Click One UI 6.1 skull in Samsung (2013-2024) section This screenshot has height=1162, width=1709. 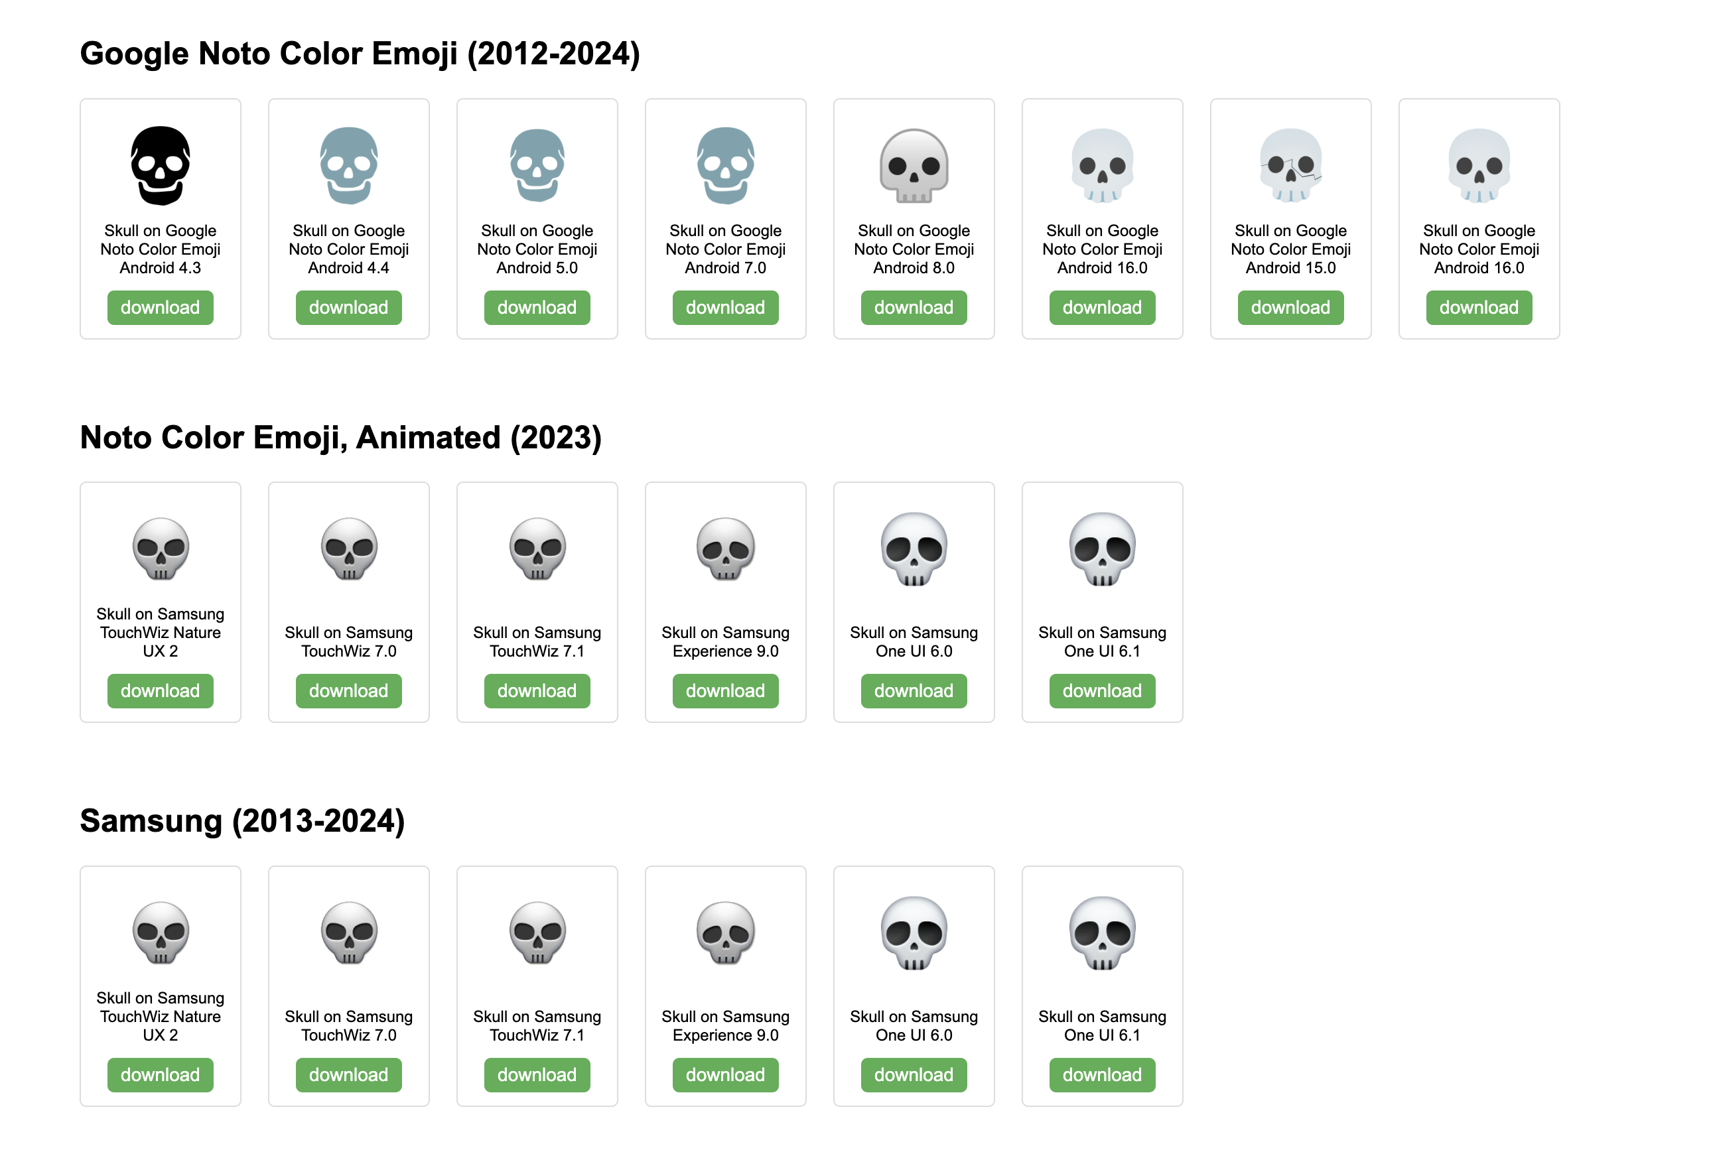[1101, 932]
